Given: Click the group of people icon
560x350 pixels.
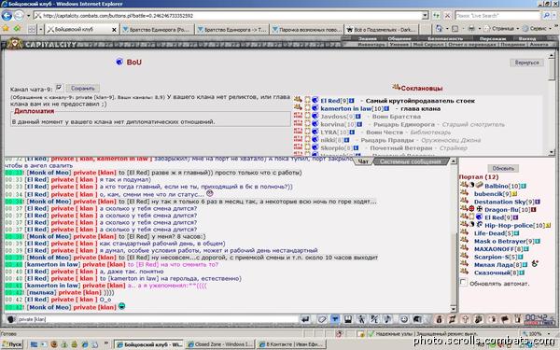Looking at the screenshot, I should [x=478, y=319].
